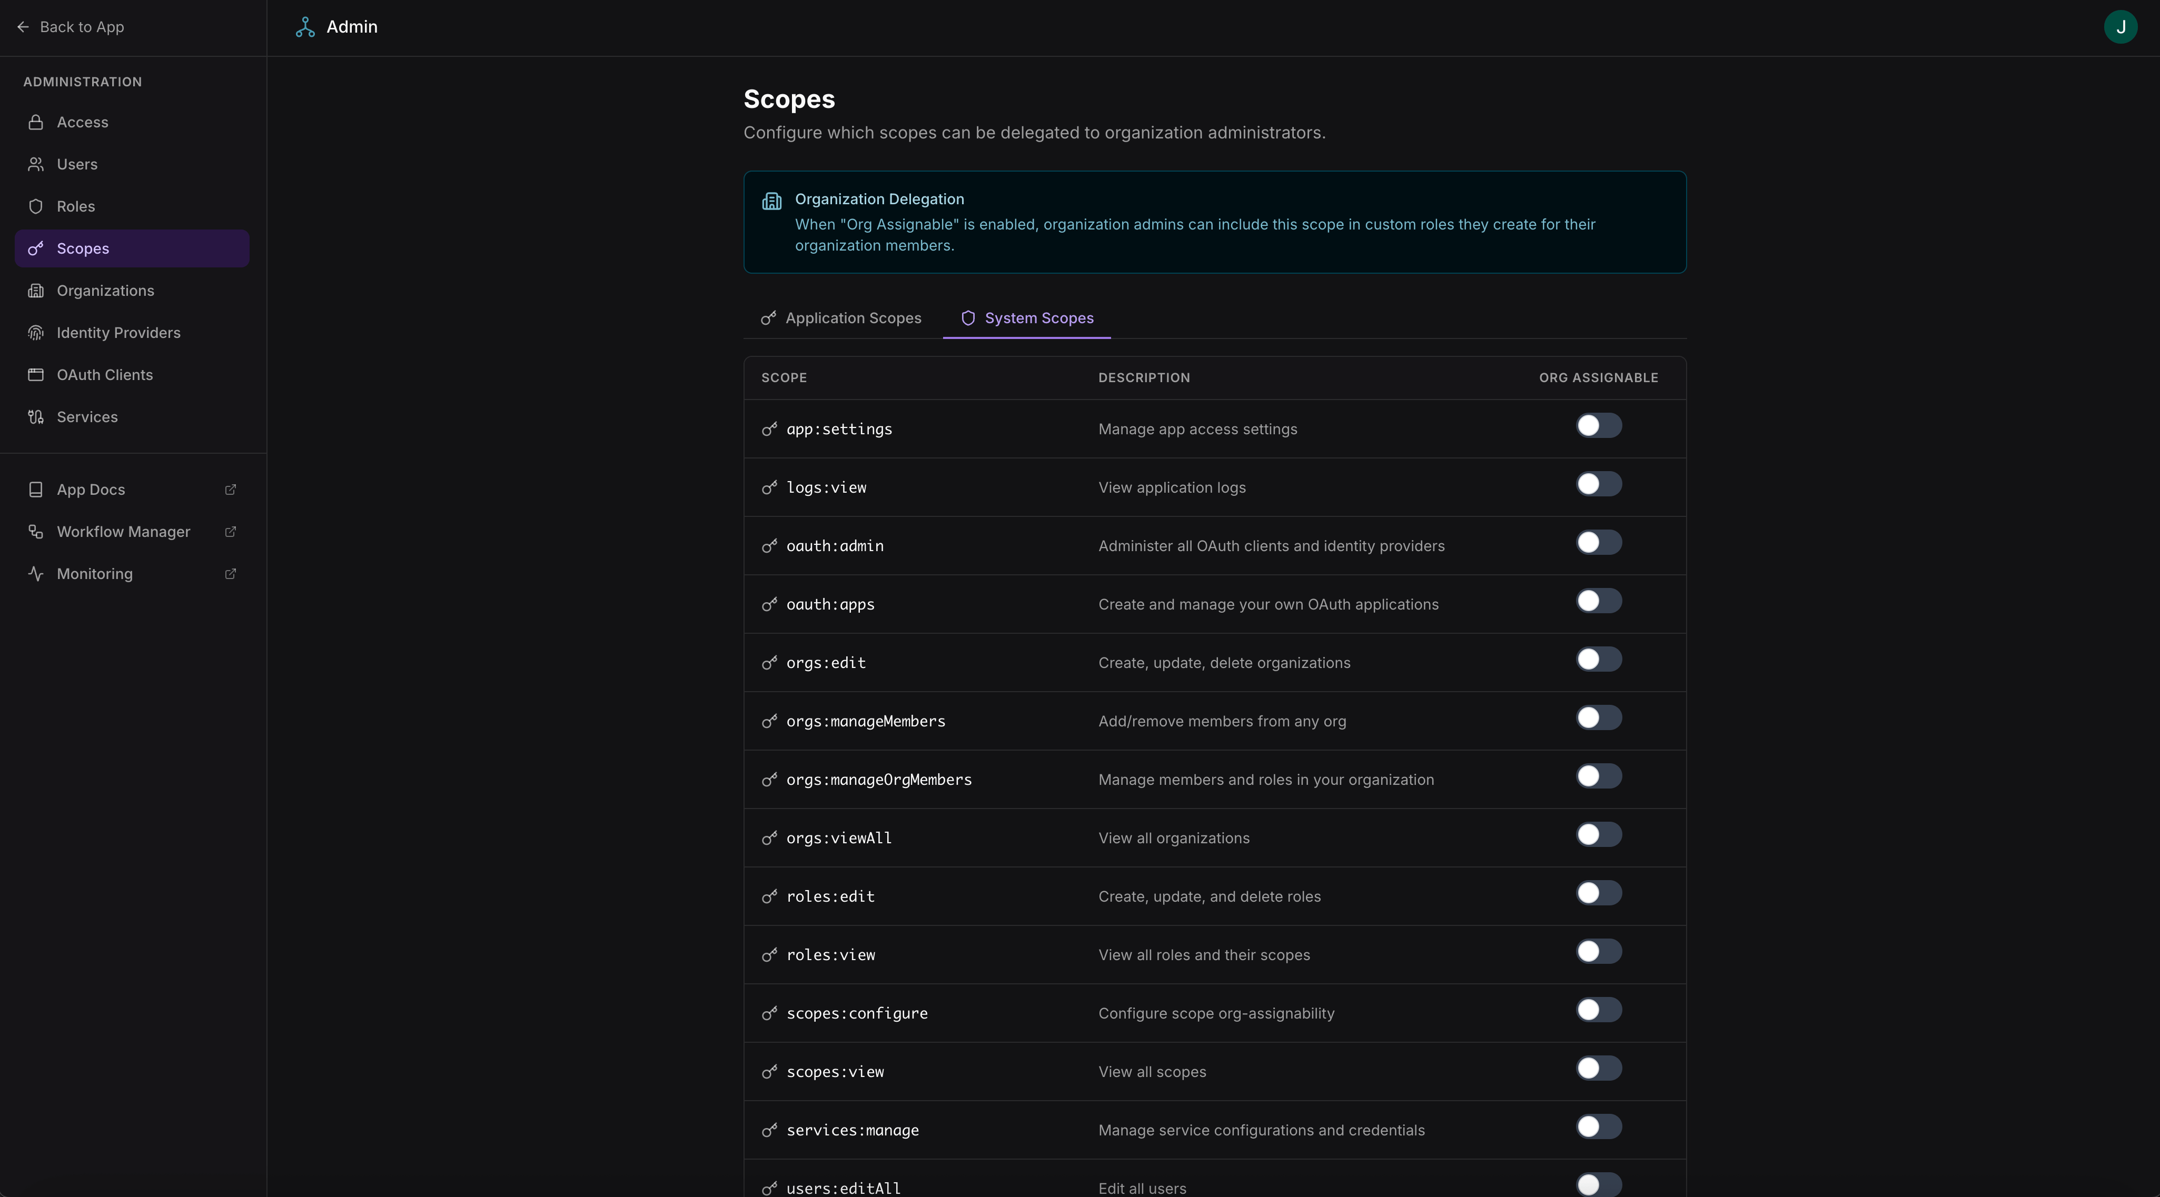Open the OAuth Clients page
The width and height of the screenshot is (2160, 1197).
click(132, 375)
